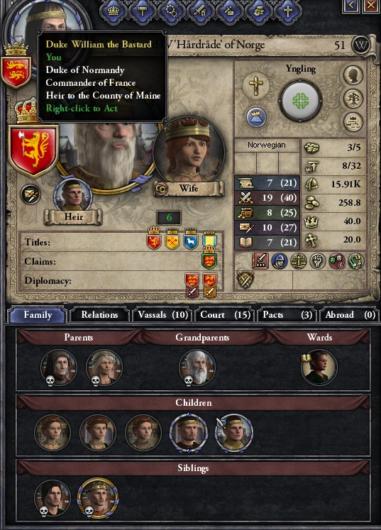The height and width of the screenshot is (530, 381).
Task: Select the Court (15) tab
Action: (225, 315)
